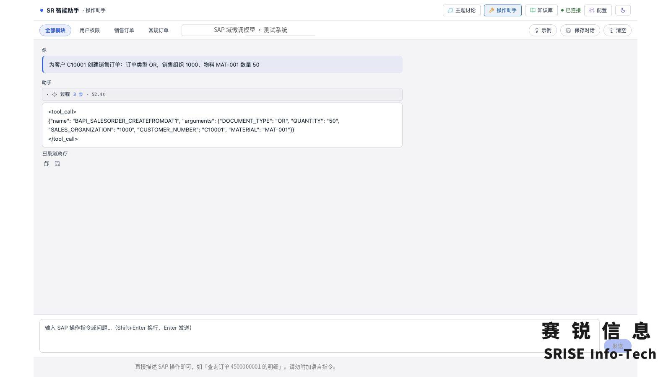Open the 配置 settings
Image resolution: width=671 pixels, height=377 pixels.
[598, 10]
